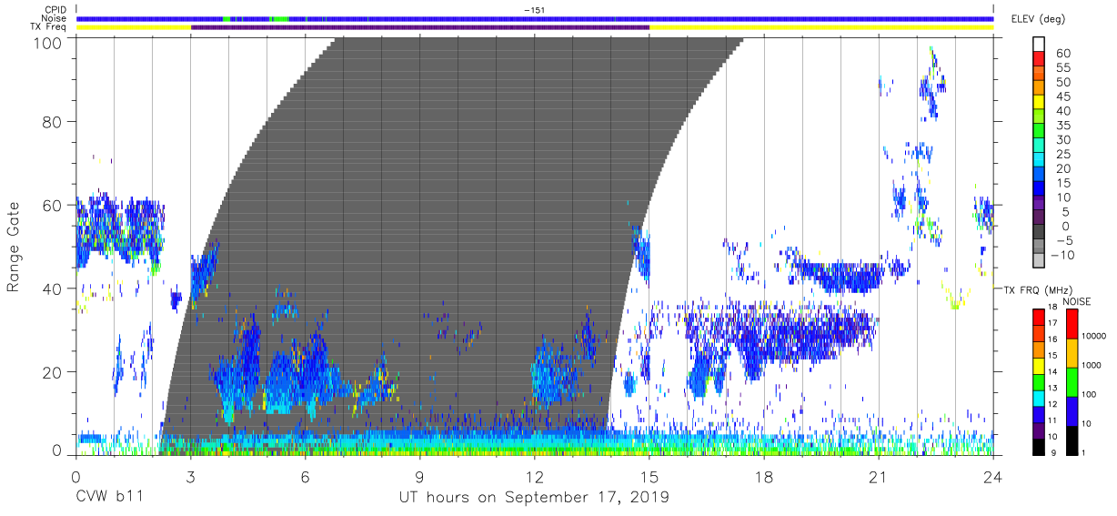The image size is (1117, 516).
Task: Click the yellow segment of ELEV colorbar
Action: point(1041,104)
